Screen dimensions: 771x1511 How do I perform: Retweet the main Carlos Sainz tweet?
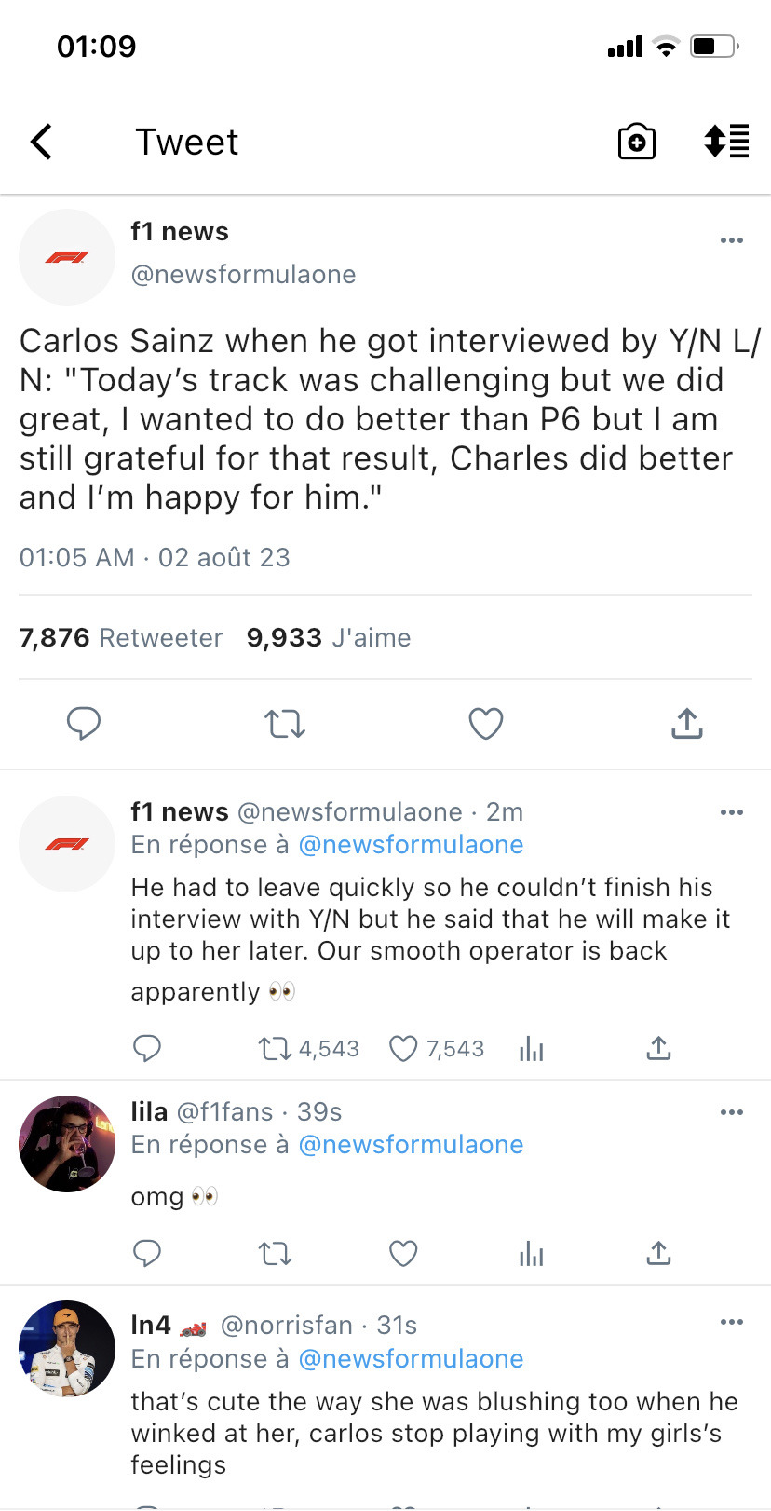[285, 723]
